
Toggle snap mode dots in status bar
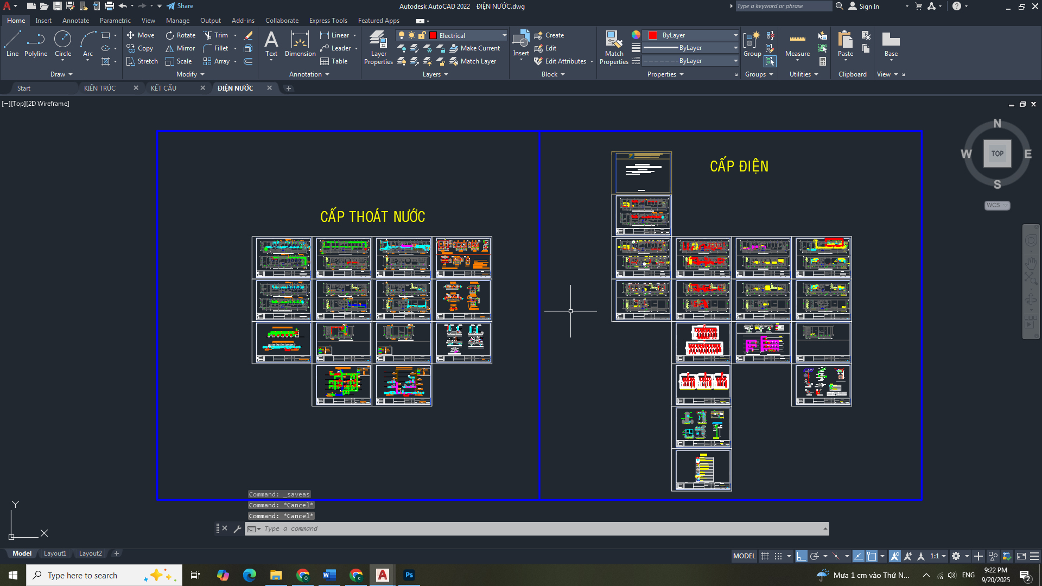tap(778, 556)
